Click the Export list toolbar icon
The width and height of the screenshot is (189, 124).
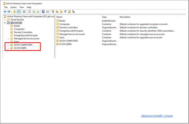click(38, 12)
